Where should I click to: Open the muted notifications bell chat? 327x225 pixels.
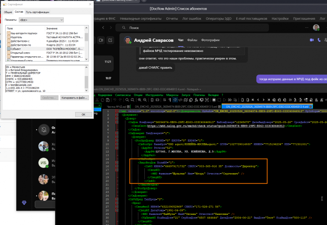click(43, 129)
